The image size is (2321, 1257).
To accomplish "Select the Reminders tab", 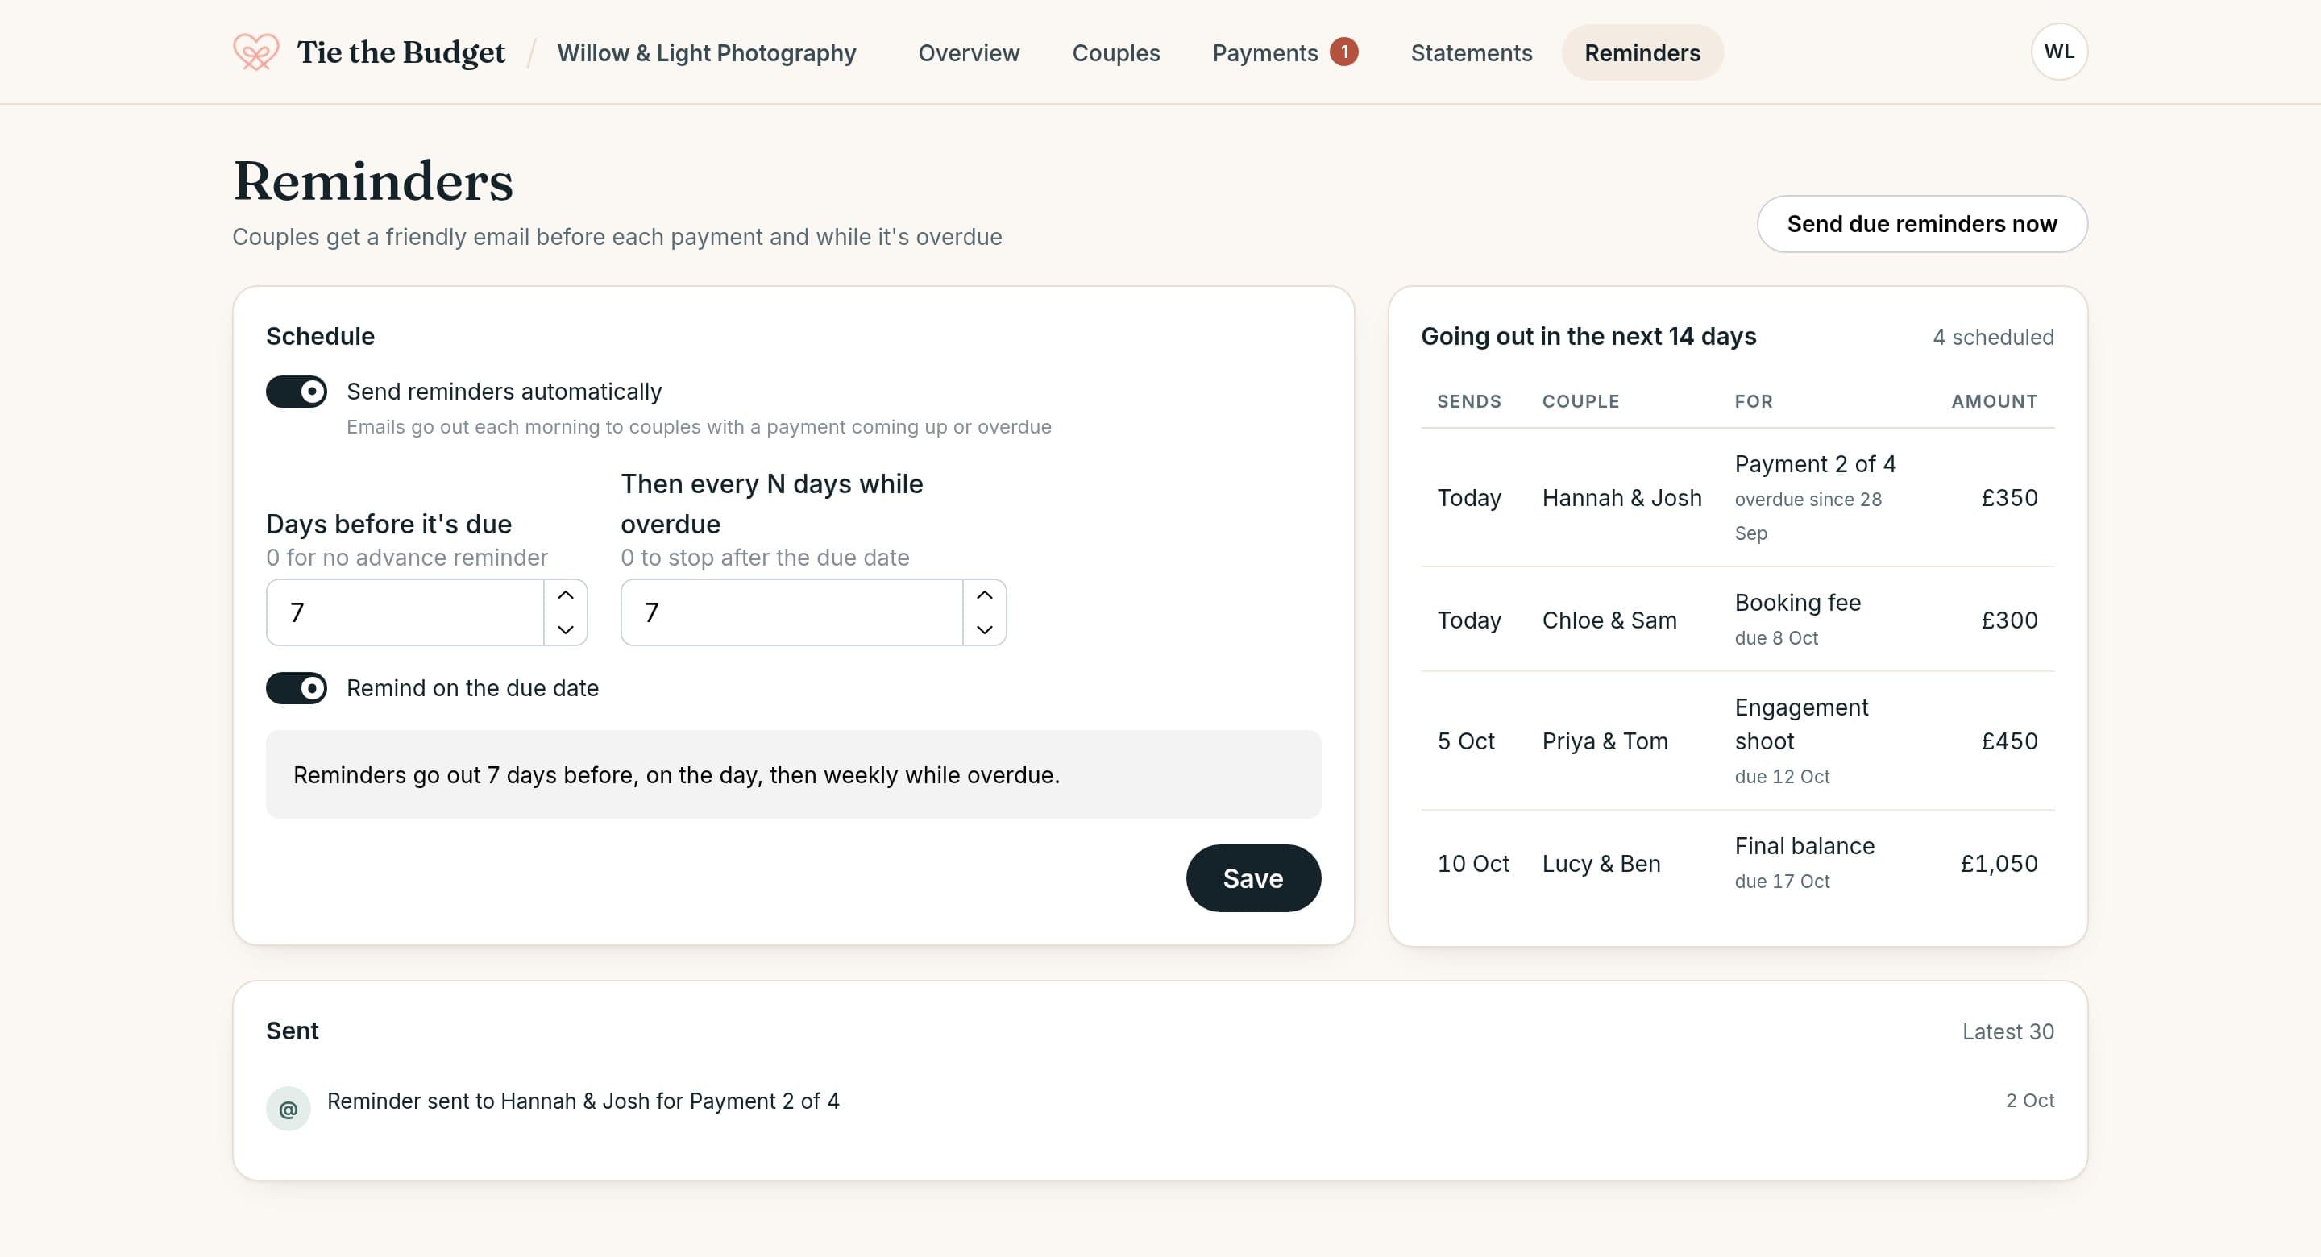I will click(x=1642, y=52).
